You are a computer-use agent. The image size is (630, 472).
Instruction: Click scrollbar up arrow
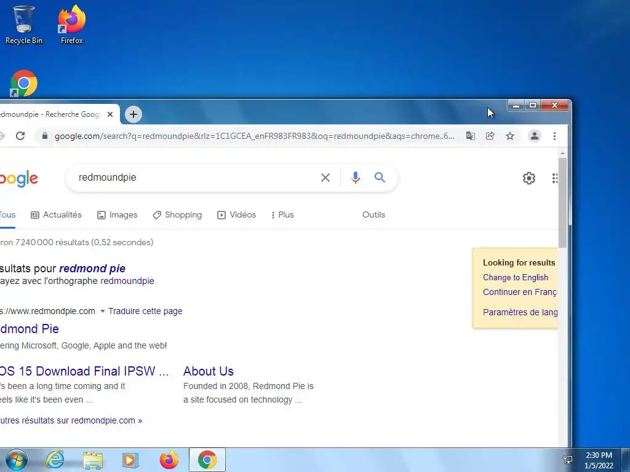(562, 153)
